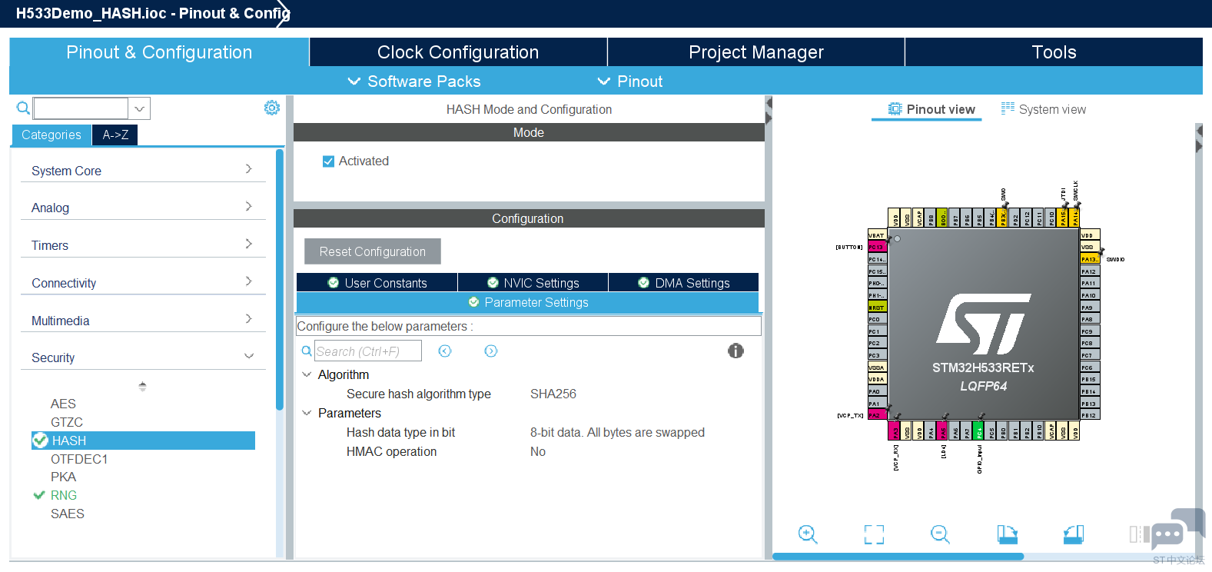This screenshot has height=572, width=1212.
Task: Click the HMAC operation value No
Action: (538, 451)
